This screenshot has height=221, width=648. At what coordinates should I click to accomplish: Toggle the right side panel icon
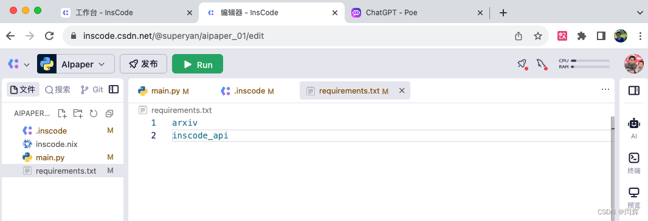(x=633, y=90)
